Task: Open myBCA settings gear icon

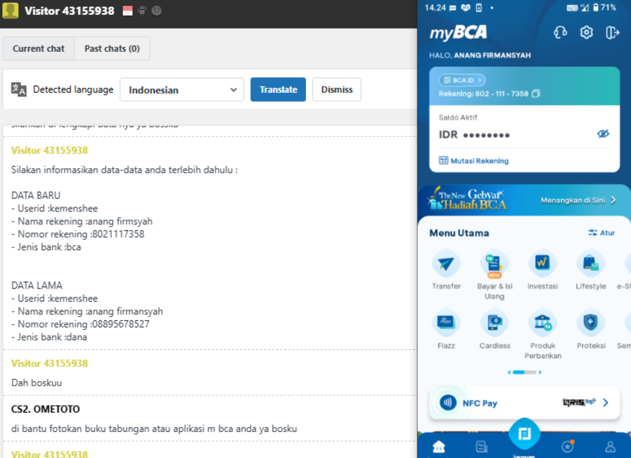Action: (587, 32)
